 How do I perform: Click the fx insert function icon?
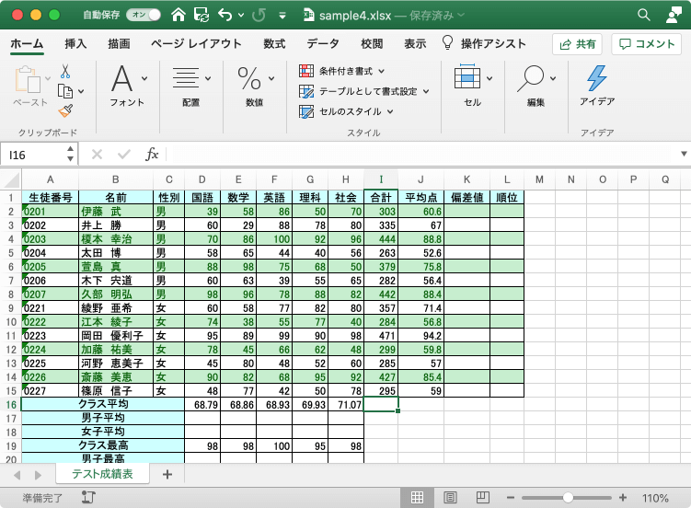point(152,155)
